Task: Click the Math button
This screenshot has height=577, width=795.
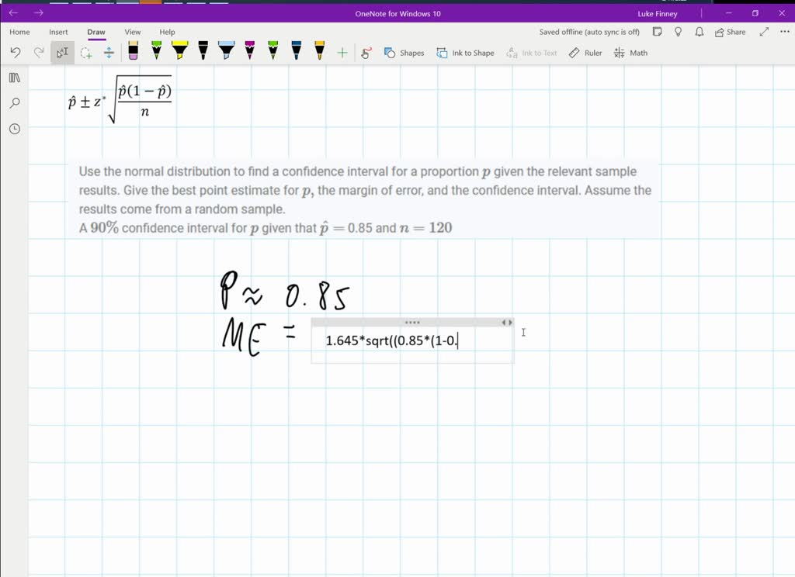Action: pos(630,53)
